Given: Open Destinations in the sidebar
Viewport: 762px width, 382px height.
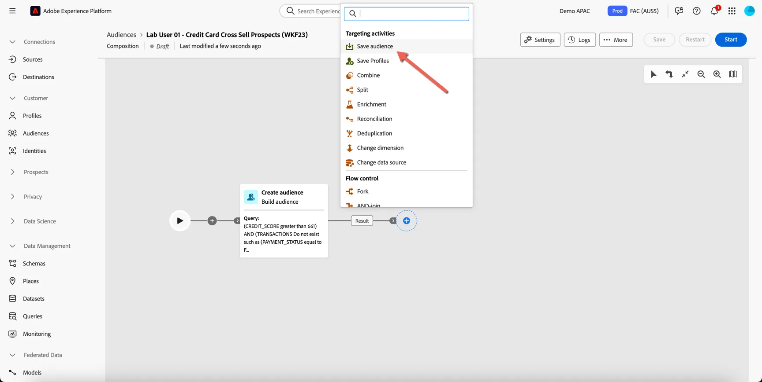Looking at the screenshot, I should click(38, 77).
